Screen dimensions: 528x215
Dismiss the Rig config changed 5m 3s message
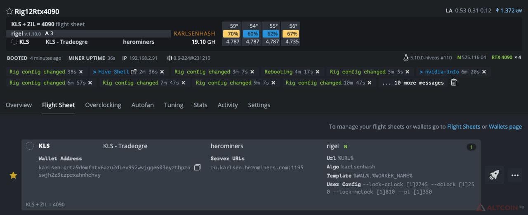point(407,72)
